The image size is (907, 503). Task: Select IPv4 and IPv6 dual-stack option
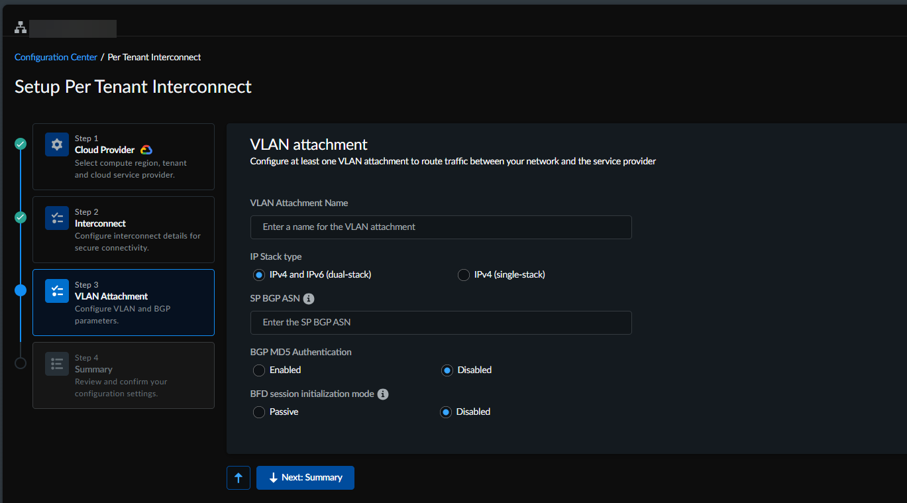point(259,275)
